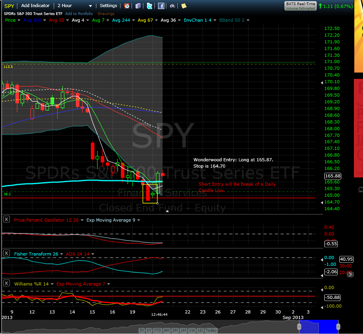Viewport: 363px width, 334px height.
Task: Click the 113.5 Fibonacci level label
Action: point(8,67)
